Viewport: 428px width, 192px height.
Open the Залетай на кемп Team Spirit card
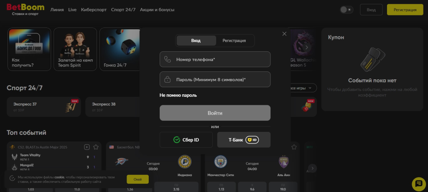click(x=75, y=49)
